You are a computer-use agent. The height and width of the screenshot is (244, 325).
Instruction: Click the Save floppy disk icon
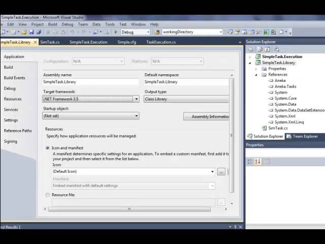pyautogui.click(x=31, y=32)
